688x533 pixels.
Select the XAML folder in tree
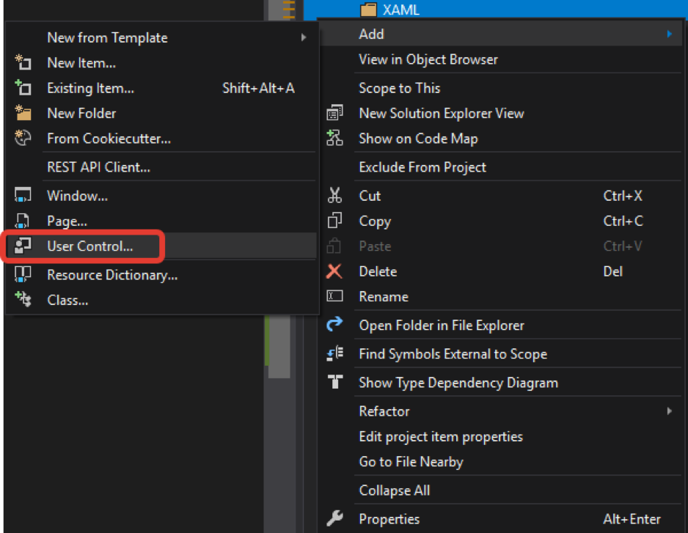401,10
